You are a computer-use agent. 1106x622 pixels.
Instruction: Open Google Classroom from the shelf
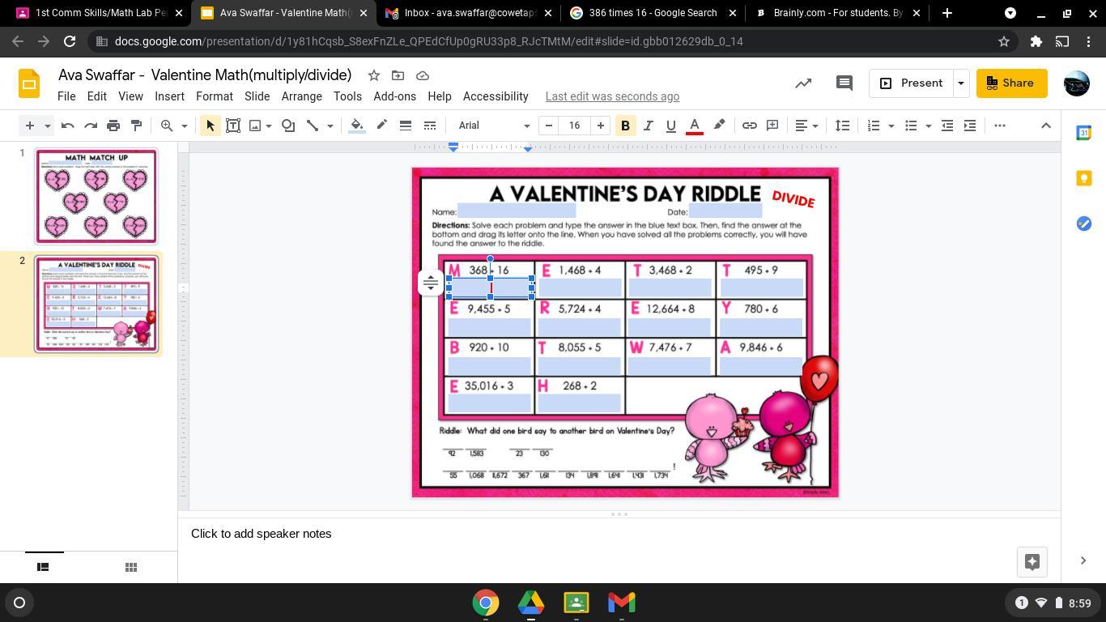point(576,603)
